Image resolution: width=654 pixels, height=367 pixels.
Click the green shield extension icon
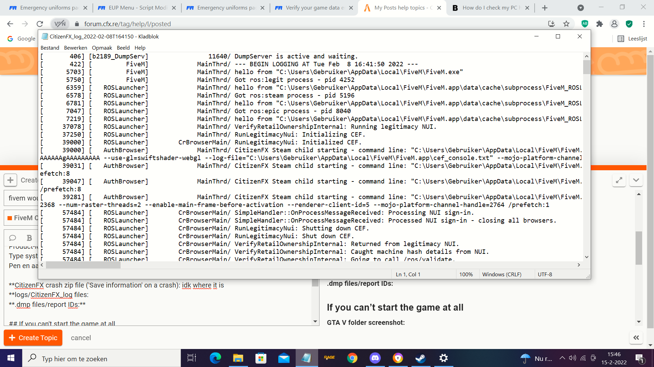[629, 24]
